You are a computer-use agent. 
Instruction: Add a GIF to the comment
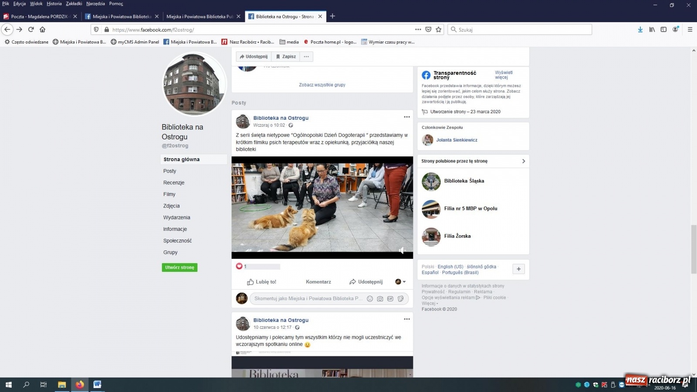click(390, 299)
